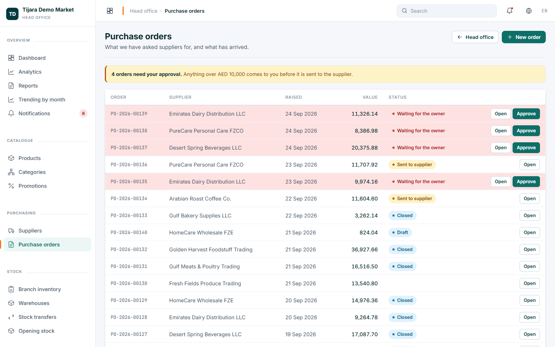Click the Products box icon
This screenshot has width=555, height=347.
point(11,158)
